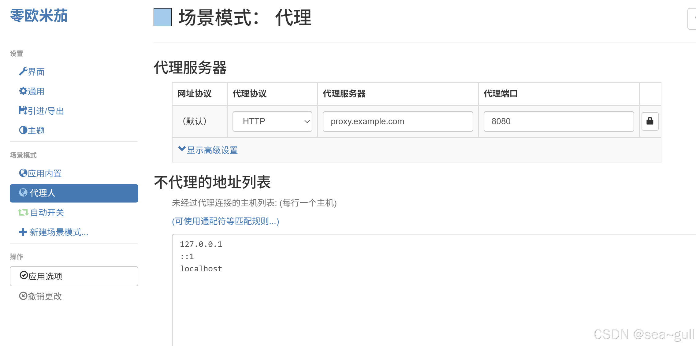Click the proxy.example.com server field
The width and height of the screenshot is (696, 346).
398,121
